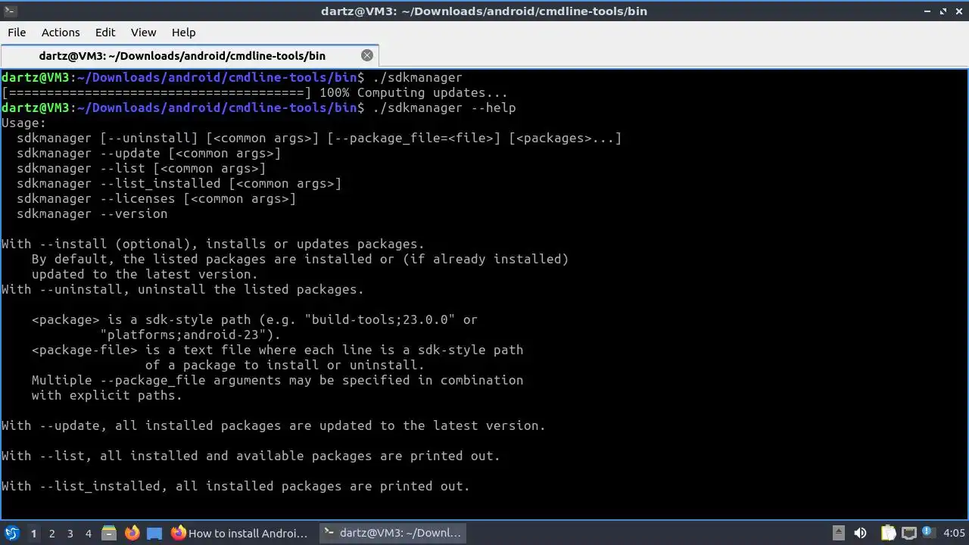This screenshot has width=969, height=545.
Task: Select the dartz@VM3 terminal tab
Action: (189, 55)
